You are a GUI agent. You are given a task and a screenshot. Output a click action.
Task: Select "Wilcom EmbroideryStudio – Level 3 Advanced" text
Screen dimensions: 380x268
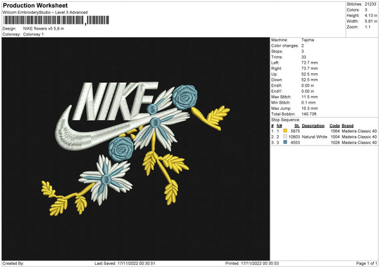(45, 13)
